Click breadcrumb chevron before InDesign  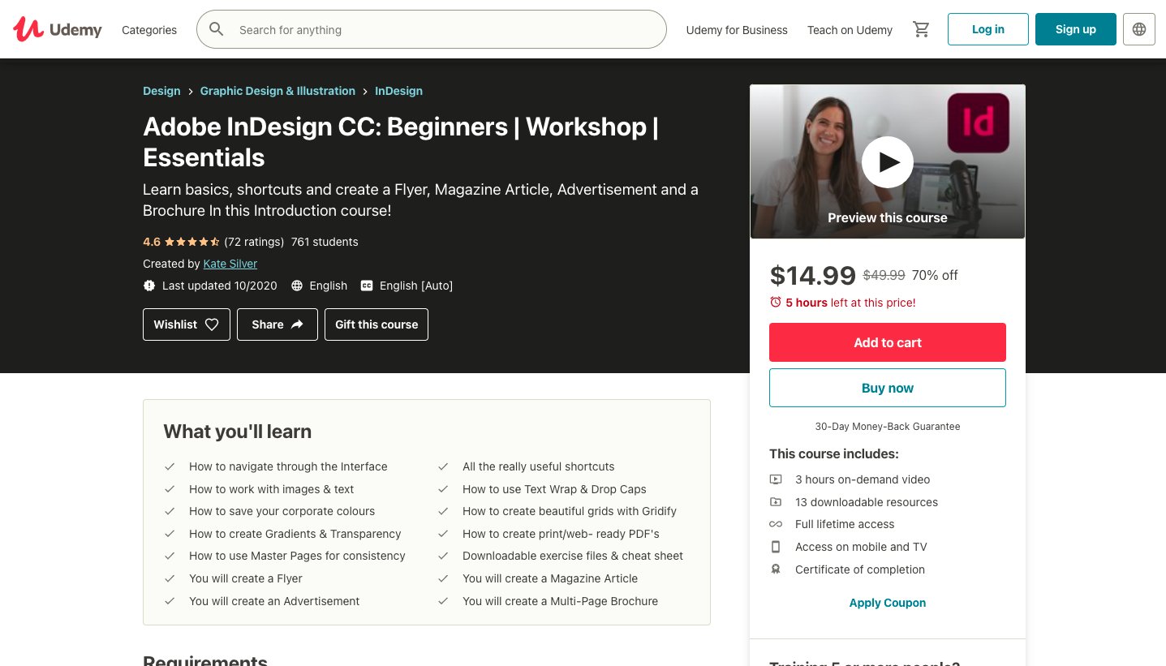tap(365, 92)
